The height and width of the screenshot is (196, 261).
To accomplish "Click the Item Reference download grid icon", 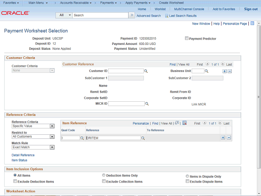I will (x=184, y=123).
